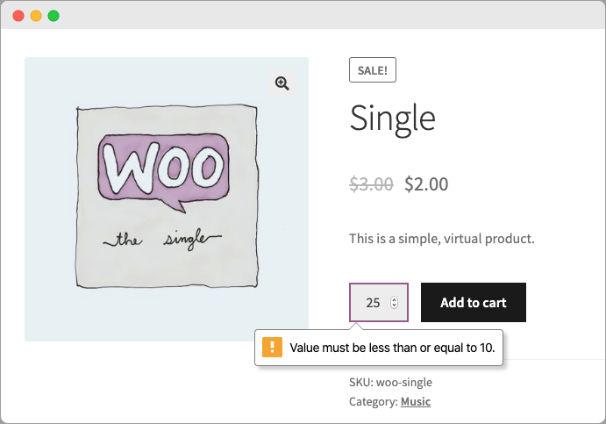The image size is (606, 424).
Task: Focus the quantity field showing 25
Action: tap(379, 302)
